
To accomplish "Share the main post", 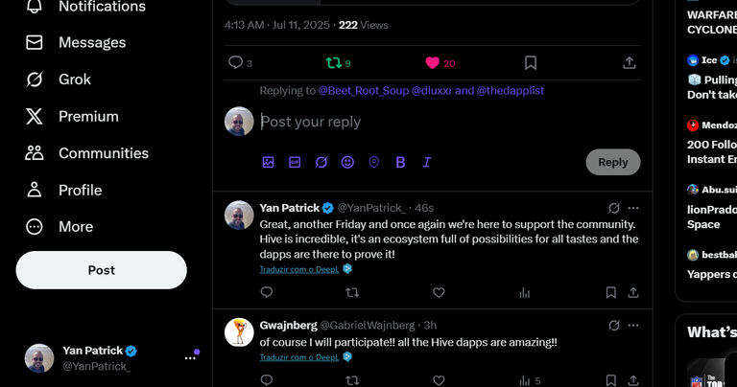I will pos(630,63).
